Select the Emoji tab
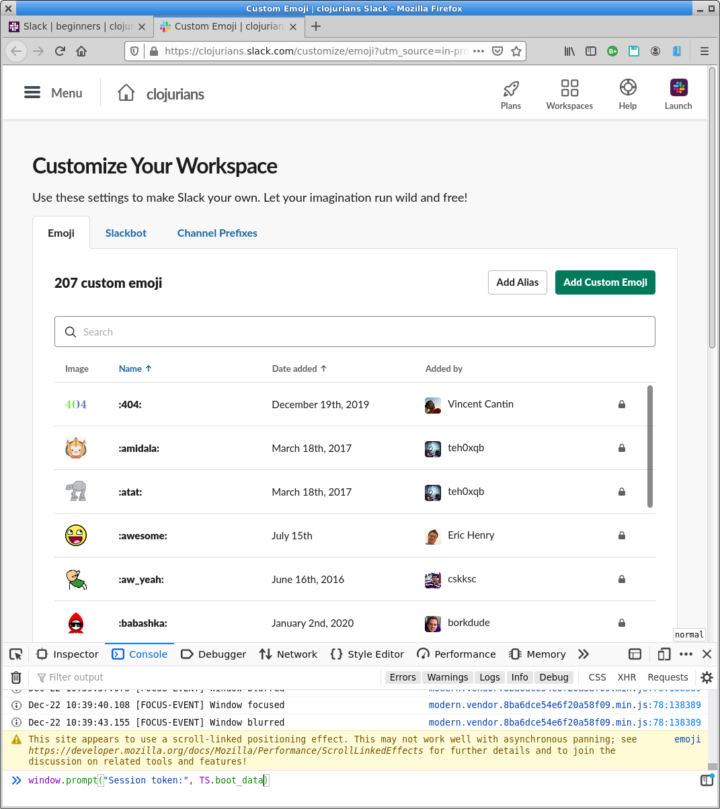The height and width of the screenshot is (809, 720). pos(61,233)
